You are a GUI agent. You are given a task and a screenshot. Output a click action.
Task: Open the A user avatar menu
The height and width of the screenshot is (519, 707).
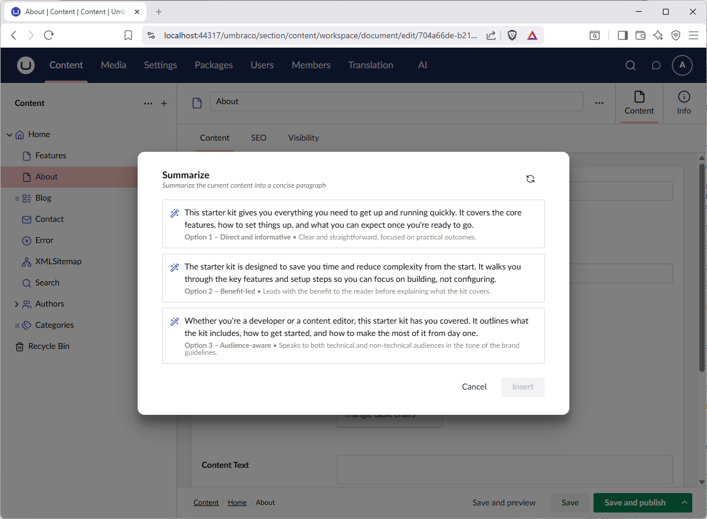pos(682,65)
